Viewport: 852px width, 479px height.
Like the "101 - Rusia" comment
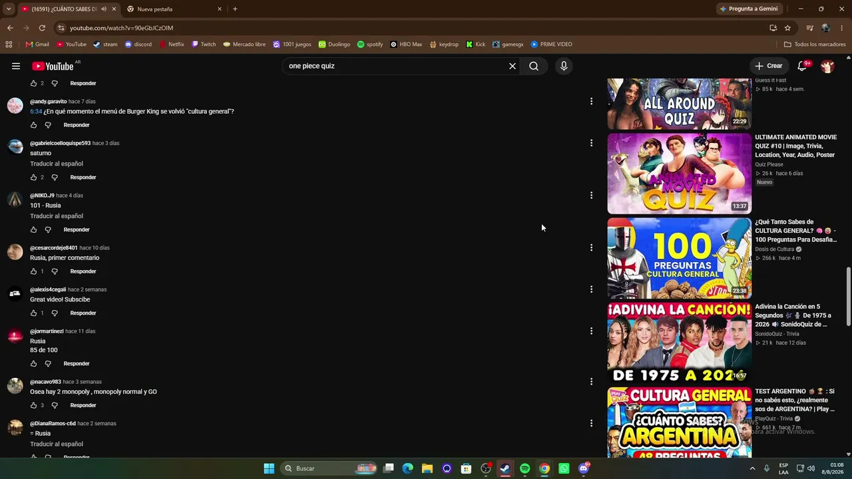point(34,230)
